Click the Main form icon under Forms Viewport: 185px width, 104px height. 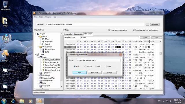(x=43, y=39)
